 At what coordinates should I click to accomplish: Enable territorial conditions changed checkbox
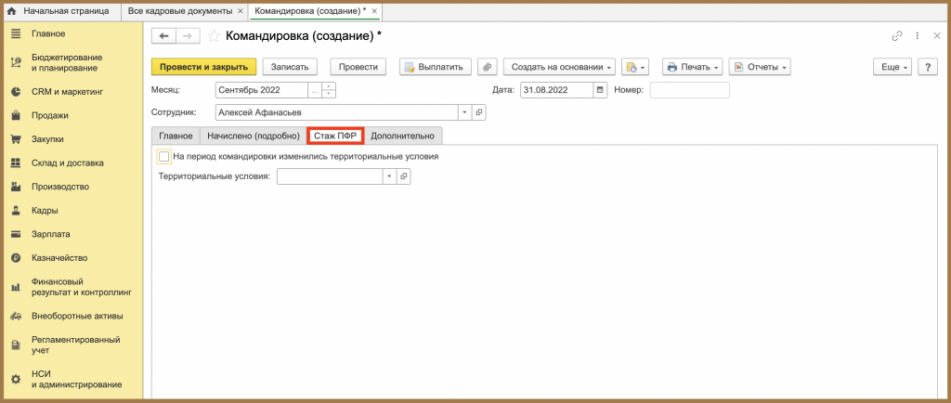tap(163, 156)
